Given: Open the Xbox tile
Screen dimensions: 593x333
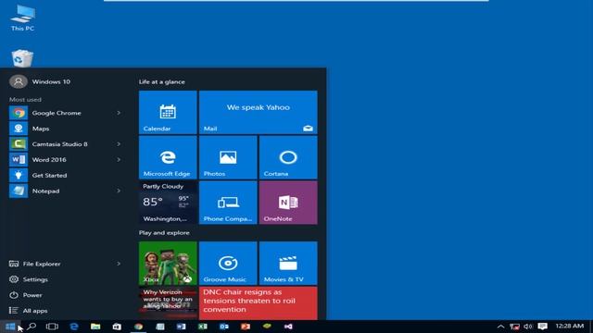Looking at the screenshot, I should pos(168,263).
